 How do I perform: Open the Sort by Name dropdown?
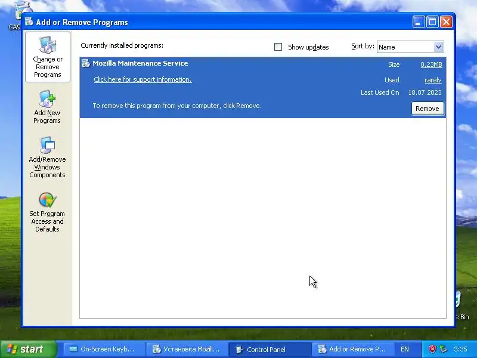(x=410, y=47)
